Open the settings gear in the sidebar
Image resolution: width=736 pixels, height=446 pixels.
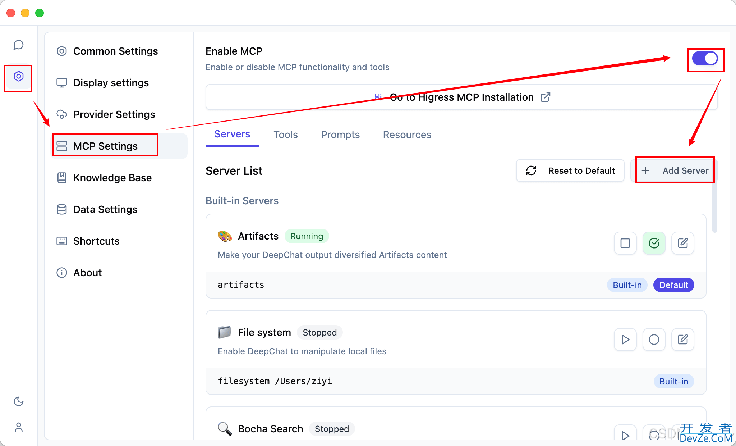click(x=19, y=76)
